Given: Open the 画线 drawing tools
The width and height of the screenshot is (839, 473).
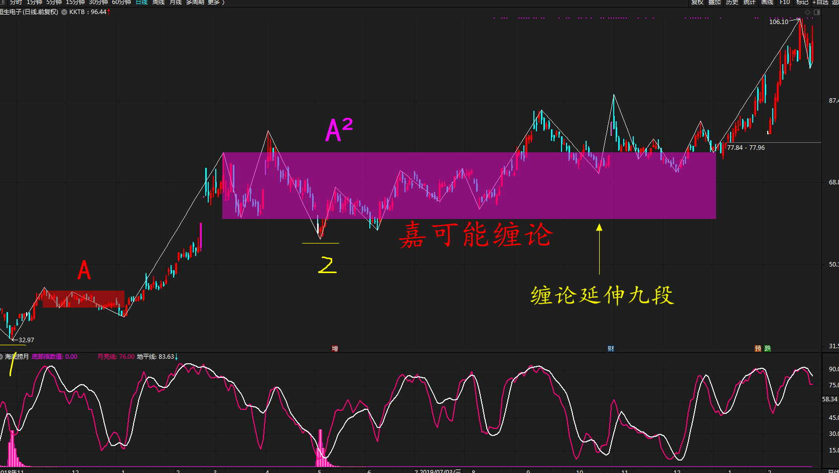Looking at the screenshot, I should (x=767, y=2).
